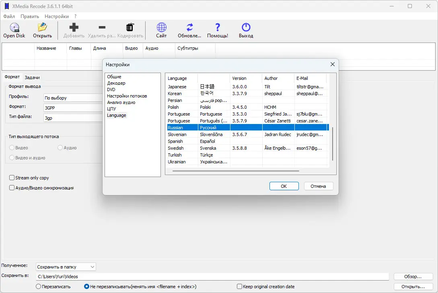This screenshot has height=293, width=438.
Task: Select the Spanish language row
Action: 247,141
